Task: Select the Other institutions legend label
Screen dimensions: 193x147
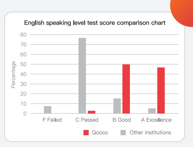Action: 150,133
